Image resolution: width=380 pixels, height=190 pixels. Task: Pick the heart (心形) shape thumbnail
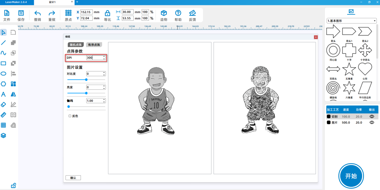(365, 70)
